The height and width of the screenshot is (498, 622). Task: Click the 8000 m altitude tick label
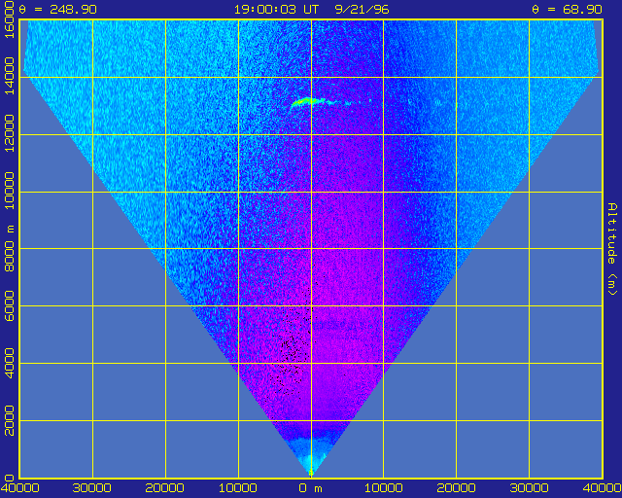click(x=9, y=249)
